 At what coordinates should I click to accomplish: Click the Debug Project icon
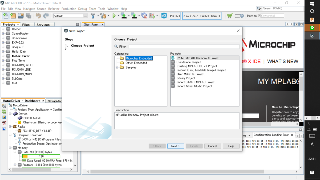[152, 16]
